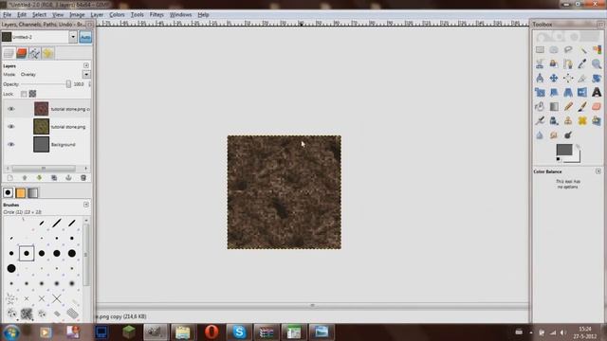The width and height of the screenshot is (607, 341).
Task: Open the foreground color swatch
Action: point(564,150)
